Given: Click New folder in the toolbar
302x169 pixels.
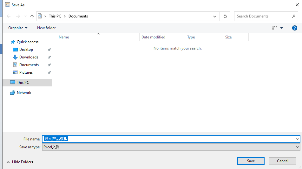Looking at the screenshot, I should 46,28.
